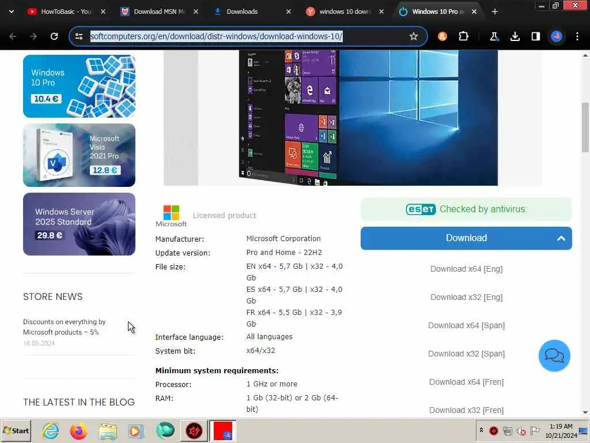The width and height of the screenshot is (590, 443).
Task: Open Windows 10 Pro 10.4 € banner
Action: click(x=79, y=87)
